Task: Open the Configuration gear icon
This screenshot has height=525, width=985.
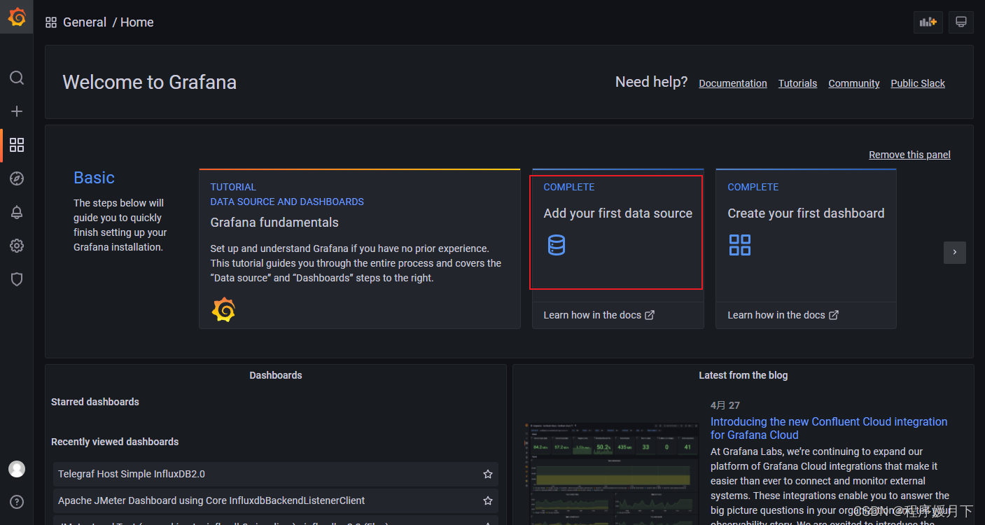Action: [17, 246]
